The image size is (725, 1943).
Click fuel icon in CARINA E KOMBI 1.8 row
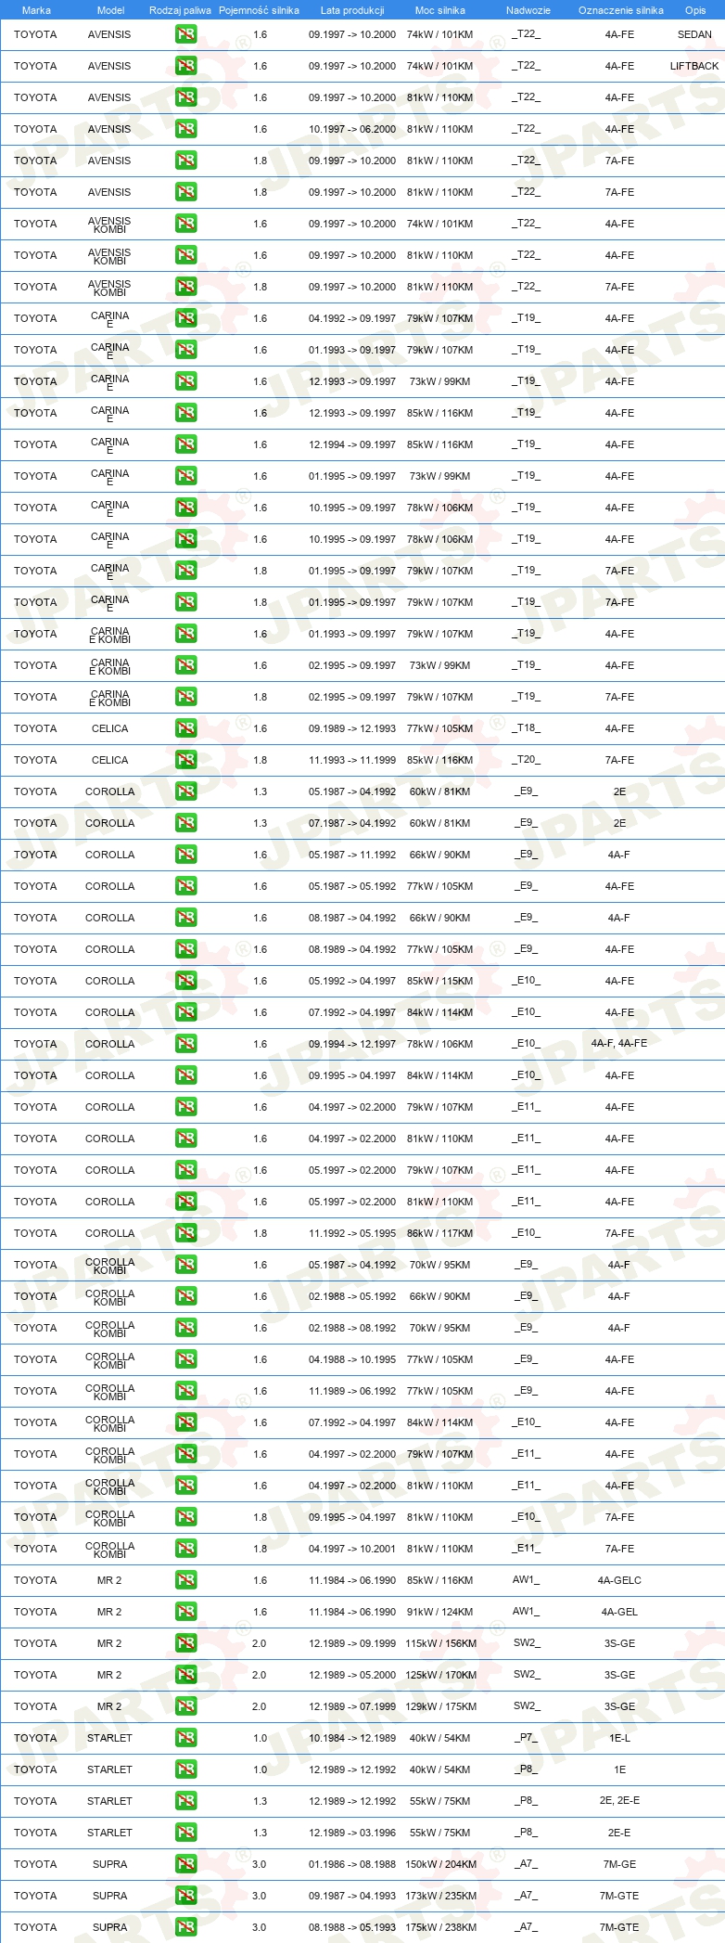click(x=185, y=697)
